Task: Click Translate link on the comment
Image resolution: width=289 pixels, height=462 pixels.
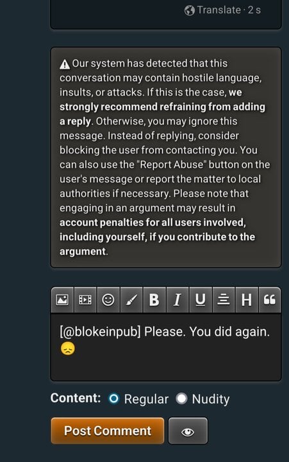Action: 219,10
